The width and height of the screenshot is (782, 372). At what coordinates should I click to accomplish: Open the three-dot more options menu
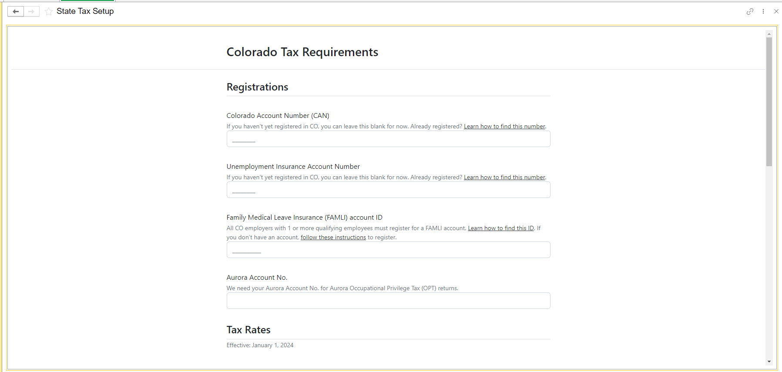[763, 11]
